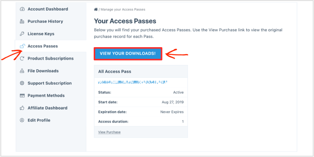Click the All Access Pass card header
This screenshot has height=157, width=314.
point(115,71)
